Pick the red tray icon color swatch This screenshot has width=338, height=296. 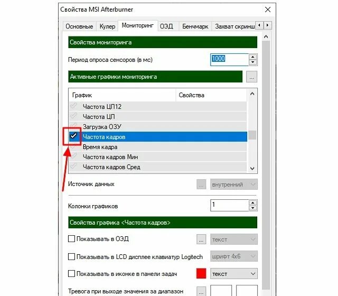[201, 274]
